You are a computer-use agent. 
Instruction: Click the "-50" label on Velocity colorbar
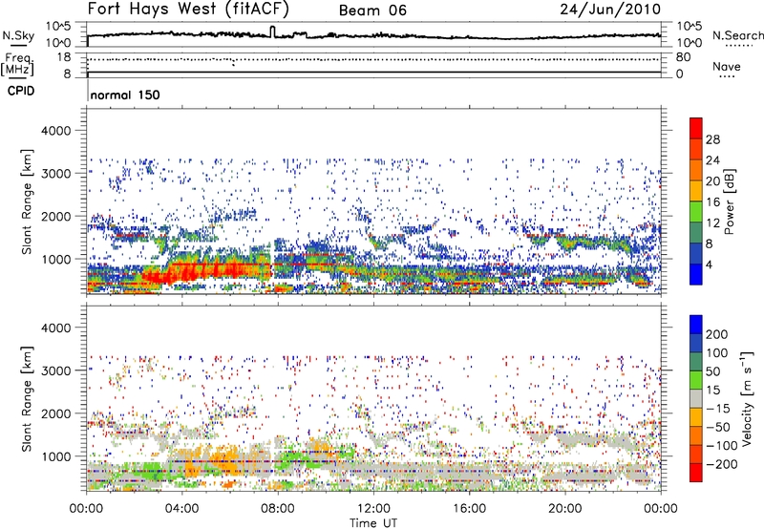[717, 427]
